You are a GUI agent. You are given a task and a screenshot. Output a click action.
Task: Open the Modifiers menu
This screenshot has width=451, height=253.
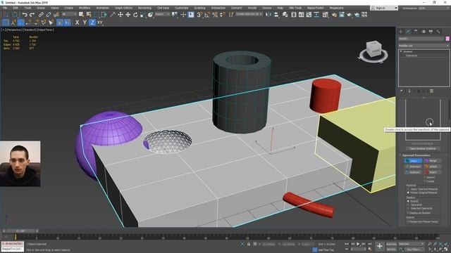pos(85,8)
